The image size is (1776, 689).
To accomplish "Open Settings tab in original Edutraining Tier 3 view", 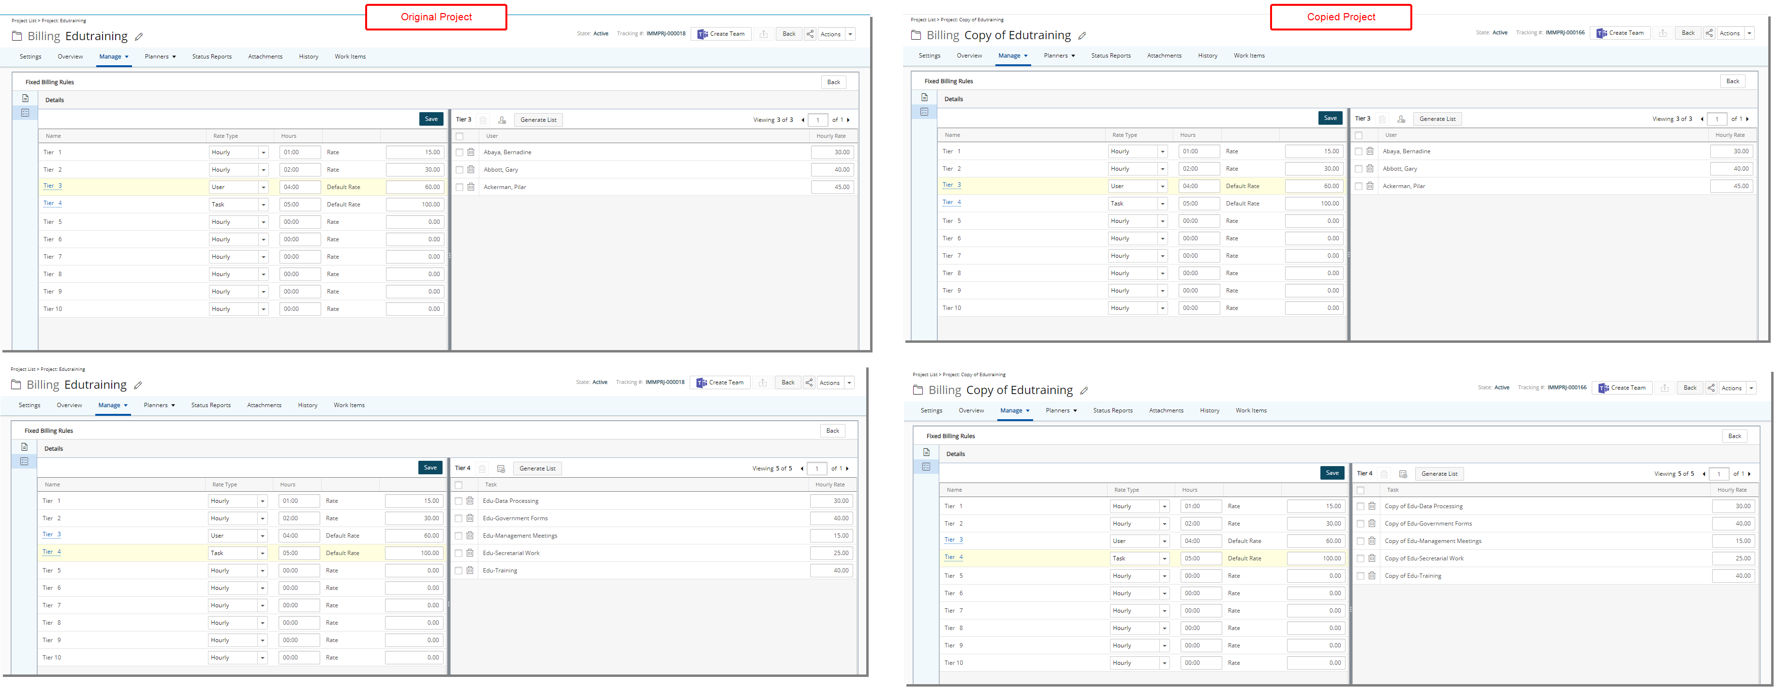I will (x=30, y=57).
